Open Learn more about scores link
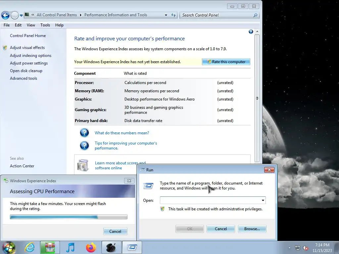Viewport: 339px width, 254px height. [120, 165]
